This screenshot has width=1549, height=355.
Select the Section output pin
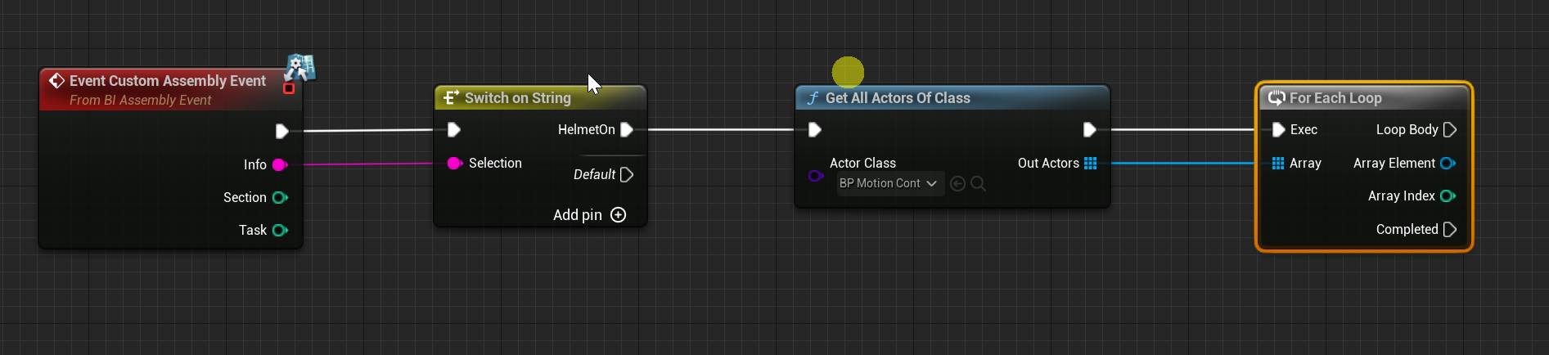(280, 197)
